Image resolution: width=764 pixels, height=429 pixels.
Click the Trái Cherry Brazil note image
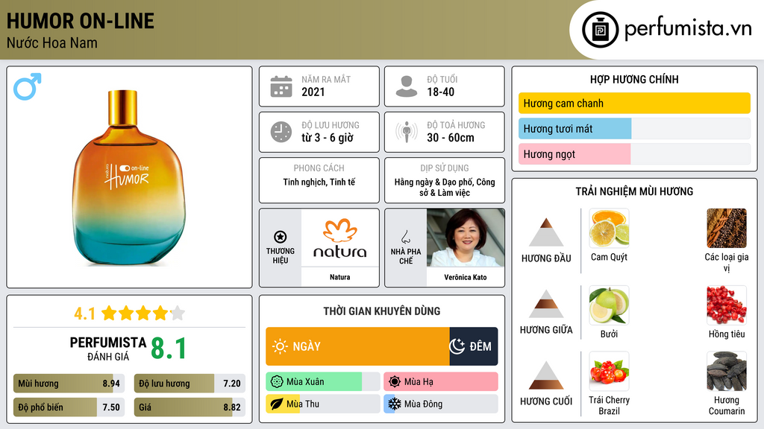(x=609, y=371)
